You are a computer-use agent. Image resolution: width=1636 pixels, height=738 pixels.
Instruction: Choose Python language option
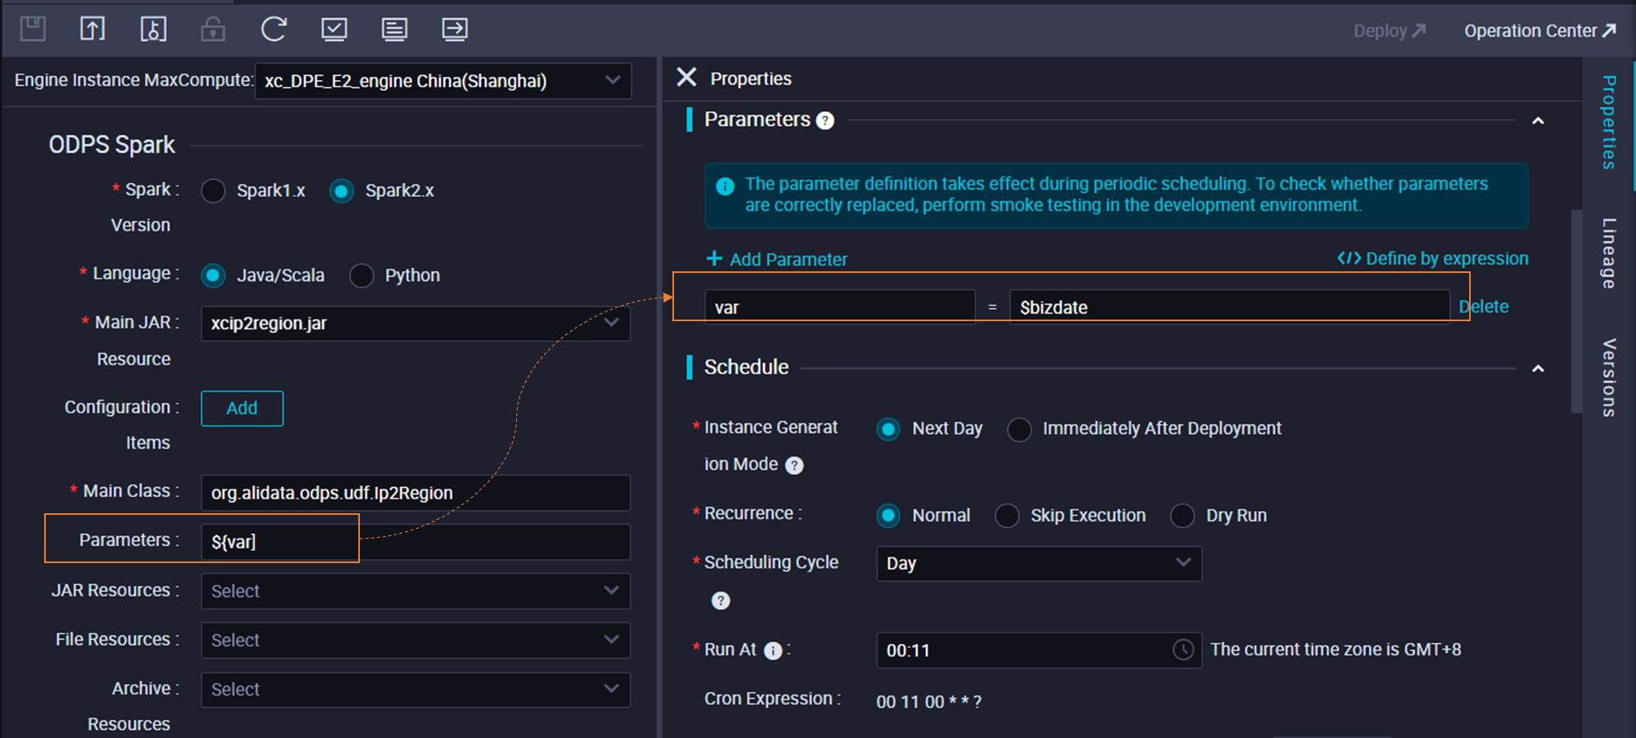362,276
